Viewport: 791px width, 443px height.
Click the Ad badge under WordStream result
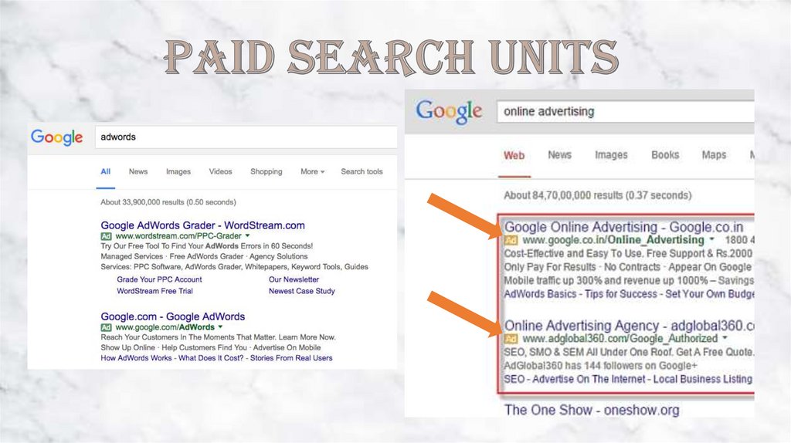tap(106, 235)
